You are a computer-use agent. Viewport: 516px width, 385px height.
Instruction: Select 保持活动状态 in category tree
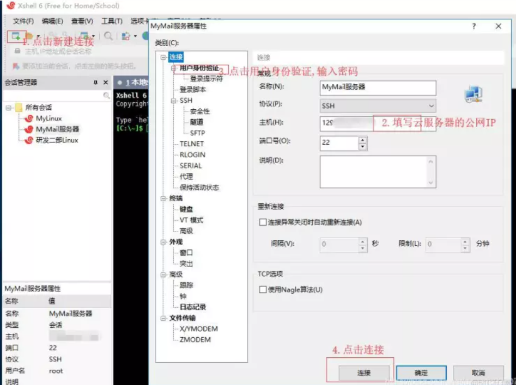pyautogui.click(x=199, y=187)
